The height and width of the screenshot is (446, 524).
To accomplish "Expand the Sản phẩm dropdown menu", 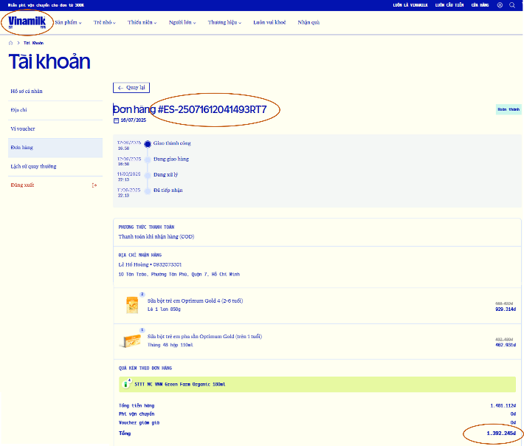I will pyautogui.click(x=68, y=22).
